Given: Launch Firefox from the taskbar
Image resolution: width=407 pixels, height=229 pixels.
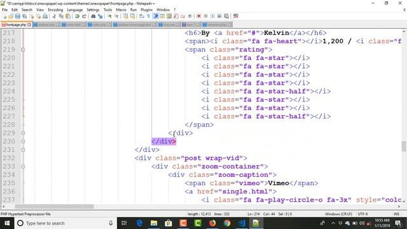Looking at the screenshot, I should click(x=212, y=223).
